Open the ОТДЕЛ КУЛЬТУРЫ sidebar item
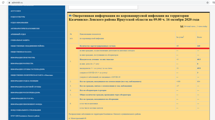215x120 pixels. [x=37, y=17]
